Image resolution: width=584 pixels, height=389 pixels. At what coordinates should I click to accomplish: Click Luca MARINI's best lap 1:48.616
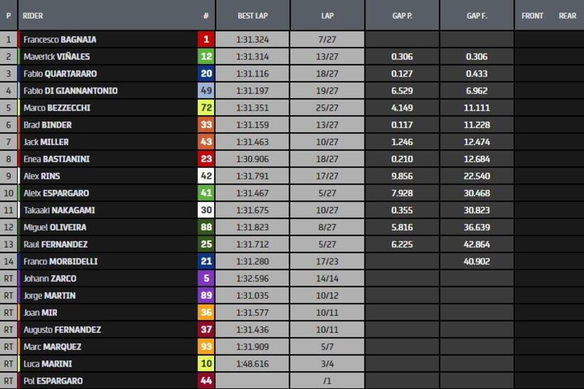253,364
